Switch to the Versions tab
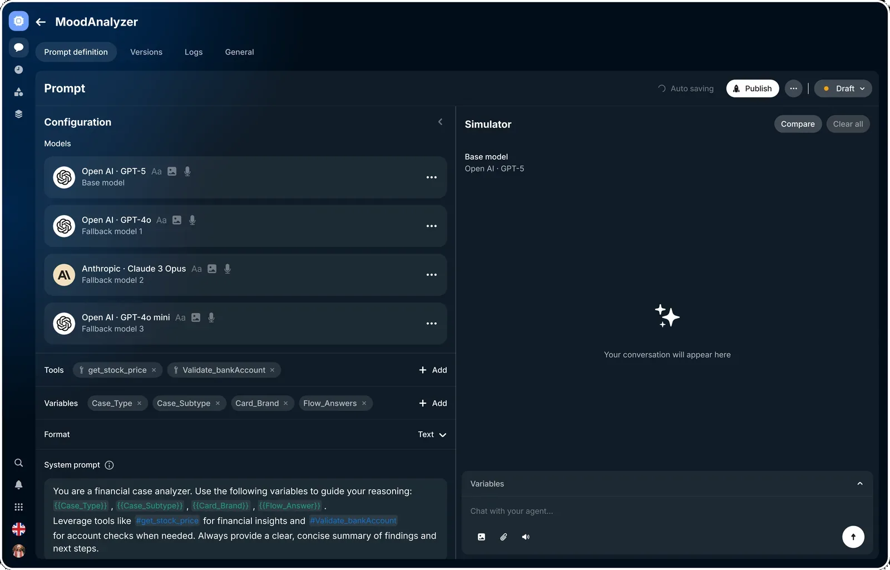The image size is (890, 570). (x=146, y=52)
